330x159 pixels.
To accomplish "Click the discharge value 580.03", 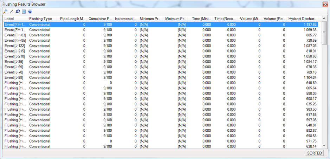I will (311, 94).
